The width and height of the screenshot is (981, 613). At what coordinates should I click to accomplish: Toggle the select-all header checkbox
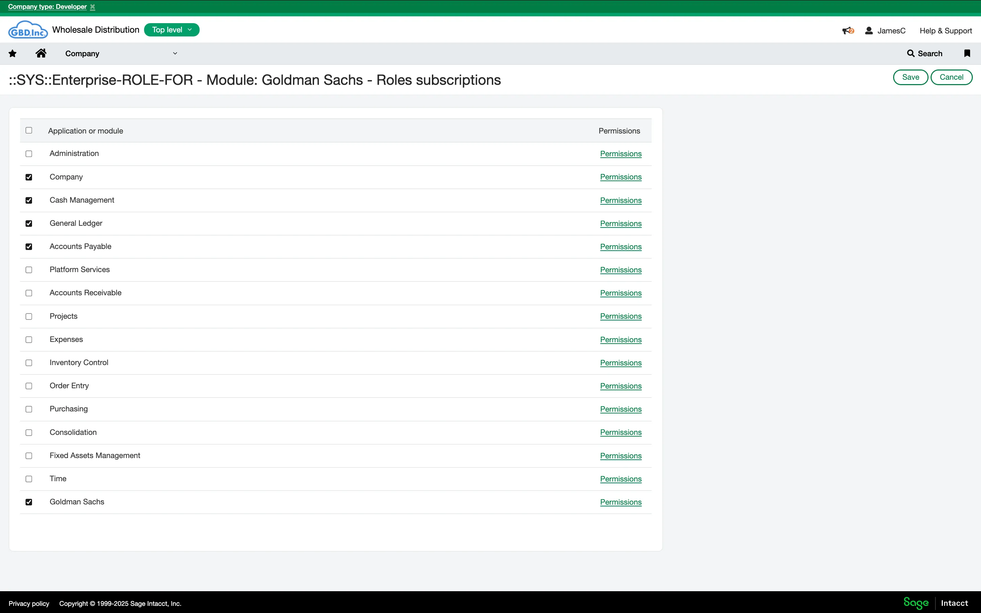click(29, 130)
